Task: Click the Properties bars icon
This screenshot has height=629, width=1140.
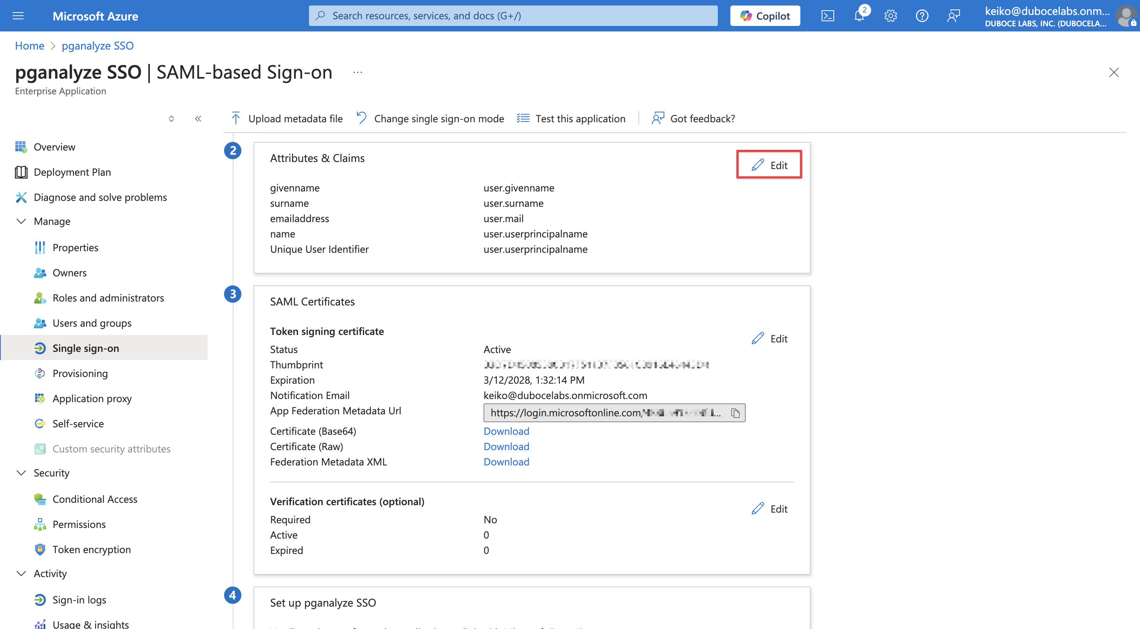Action: click(40, 247)
